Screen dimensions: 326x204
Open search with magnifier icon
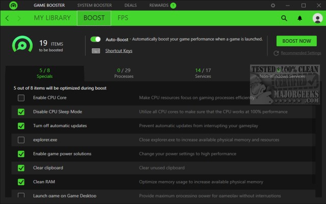[x=284, y=18]
